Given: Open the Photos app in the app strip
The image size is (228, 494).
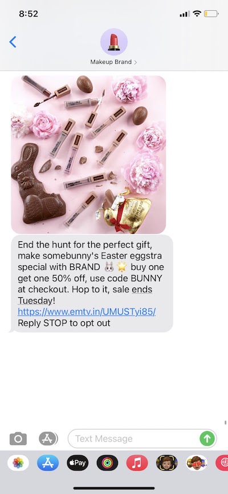Looking at the screenshot, I should coord(18,463).
